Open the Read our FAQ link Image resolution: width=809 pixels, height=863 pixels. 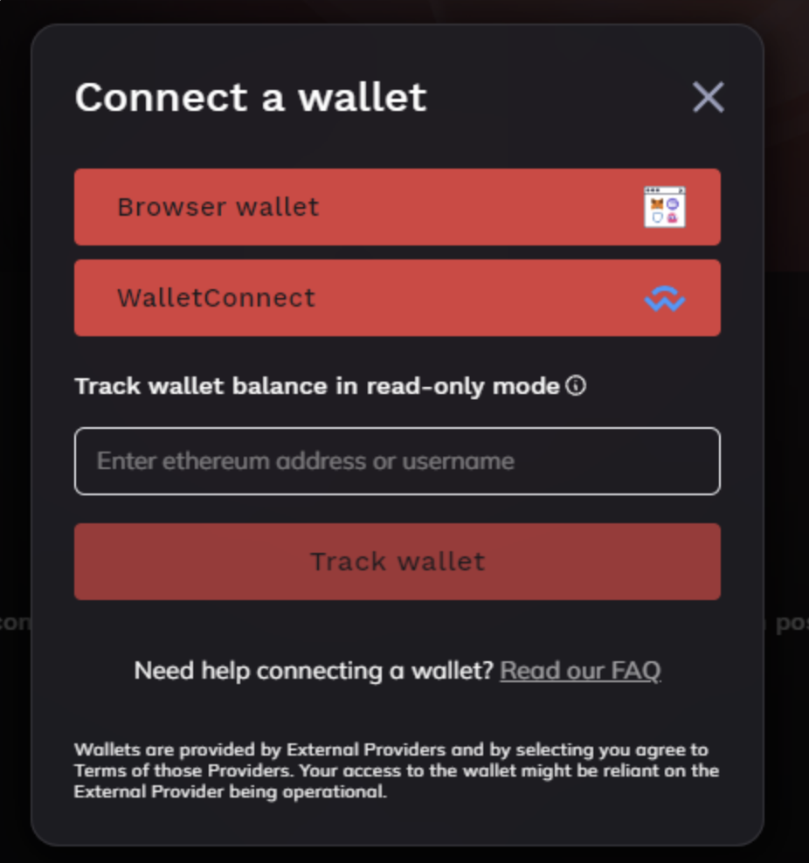(580, 671)
